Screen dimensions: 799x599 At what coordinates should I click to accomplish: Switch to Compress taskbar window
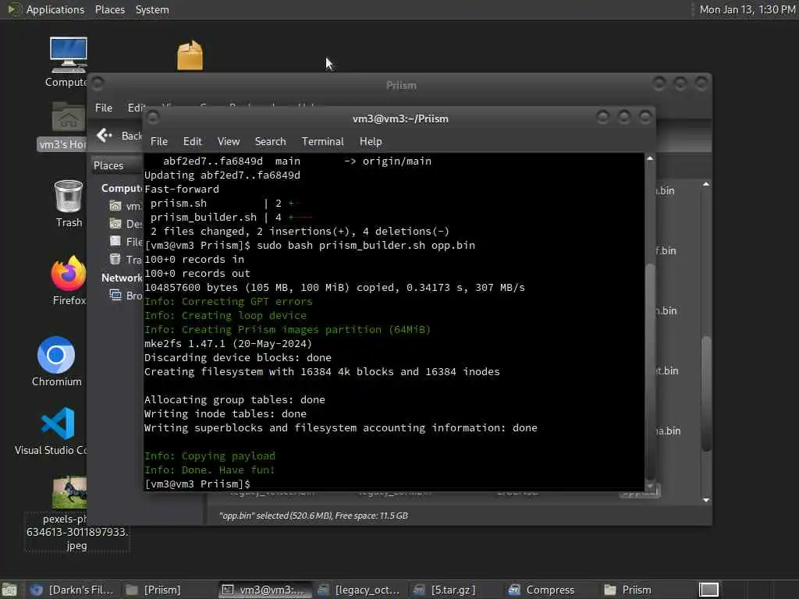(542, 590)
